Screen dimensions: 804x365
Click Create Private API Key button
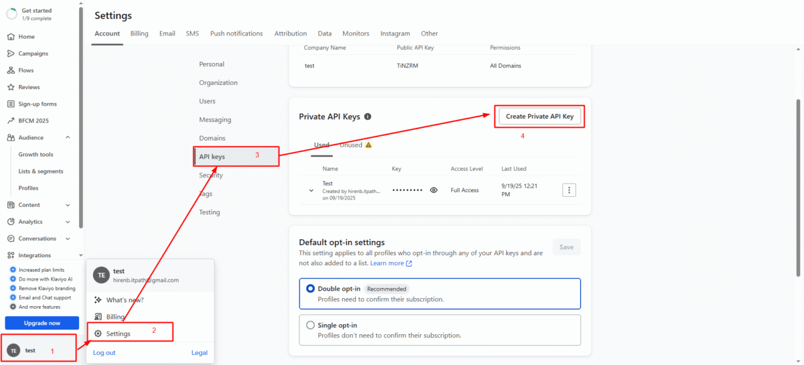click(x=539, y=116)
